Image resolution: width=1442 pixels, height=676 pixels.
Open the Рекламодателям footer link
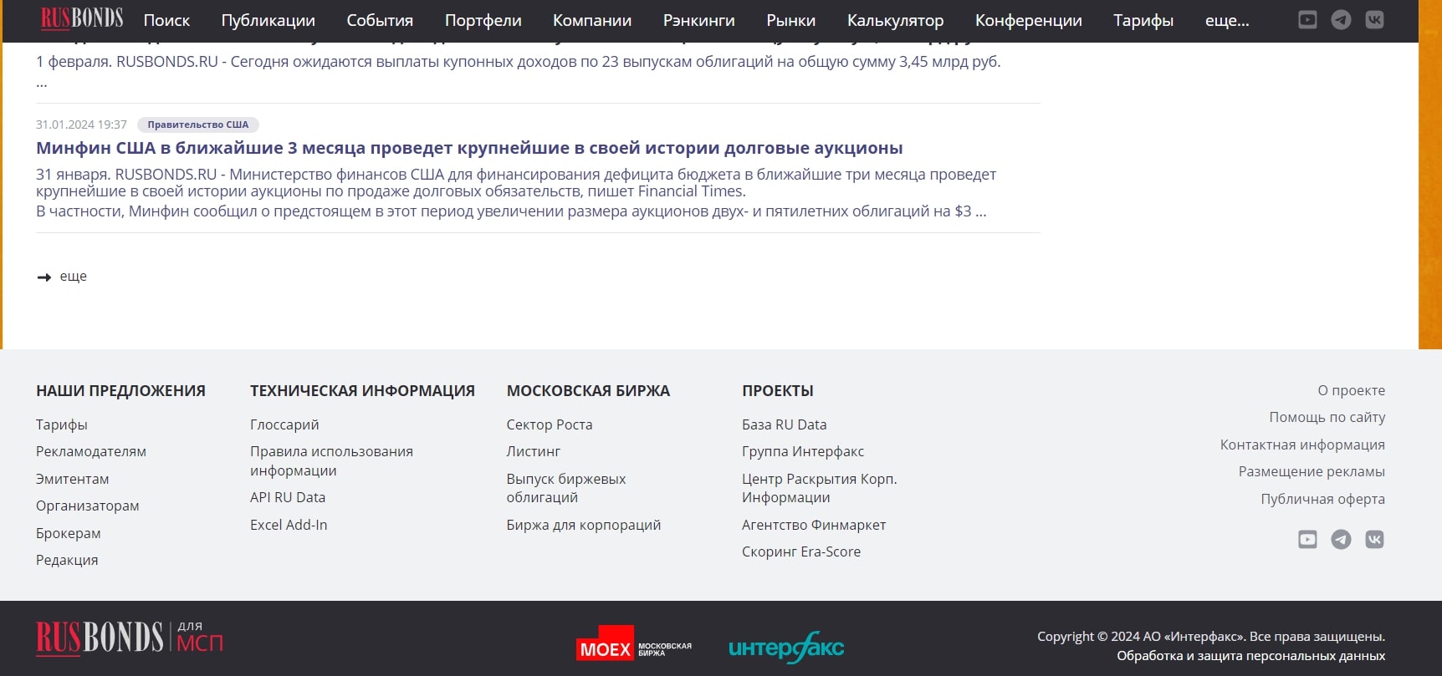[x=91, y=451]
